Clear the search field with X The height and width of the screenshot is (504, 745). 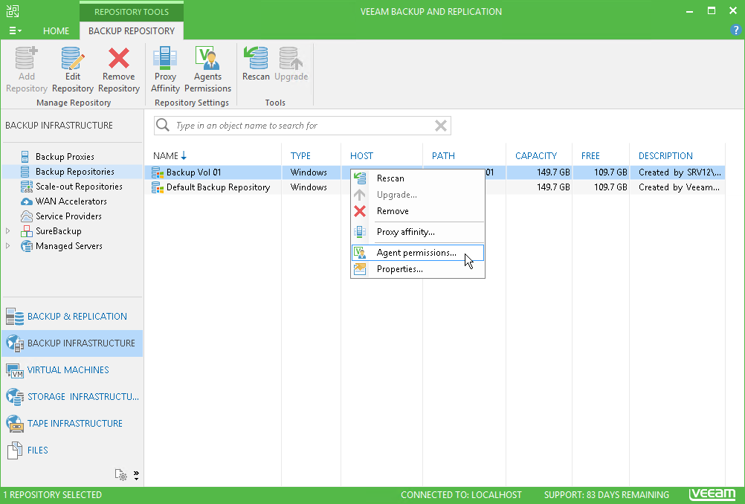pos(440,126)
